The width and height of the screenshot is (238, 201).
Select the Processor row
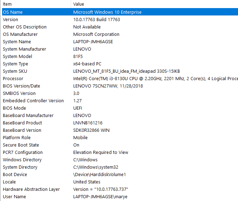click(120, 78)
